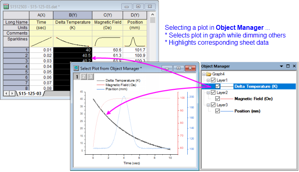Collapse the Graph4 tree node
Screen dimensions: 299x172
[204, 74]
